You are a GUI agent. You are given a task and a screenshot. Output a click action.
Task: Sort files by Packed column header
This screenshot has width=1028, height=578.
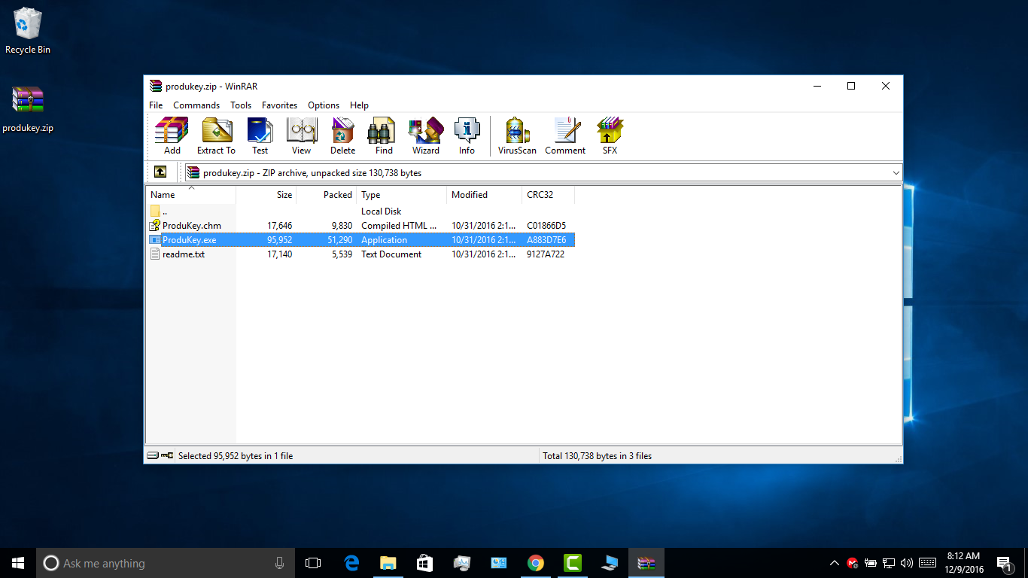[327, 195]
